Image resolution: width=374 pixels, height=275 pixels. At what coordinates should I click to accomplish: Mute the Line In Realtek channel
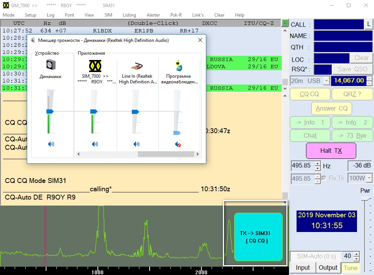tap(136, 144)
